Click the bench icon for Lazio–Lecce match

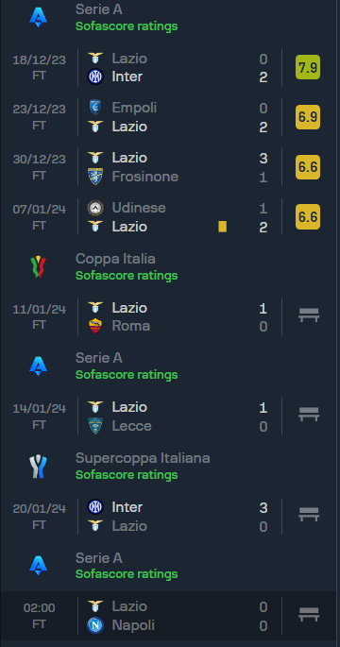[309, 415]
